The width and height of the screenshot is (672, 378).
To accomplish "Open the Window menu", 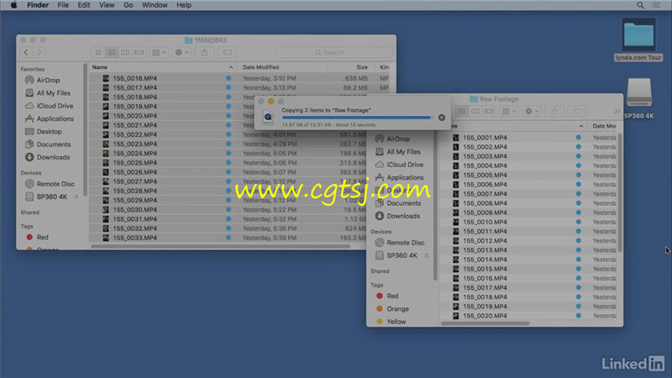I will click(155, 5).
